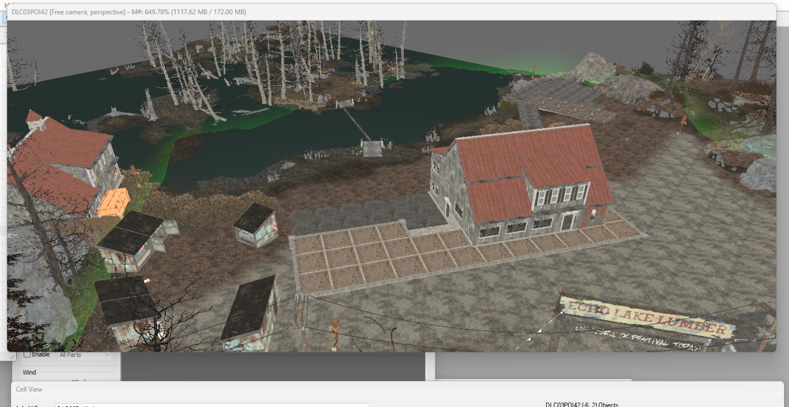The height and width of the screenshot is (407, 789).
Task: Select the lone shed beside asphalt patch
Action: pos(255,224)
